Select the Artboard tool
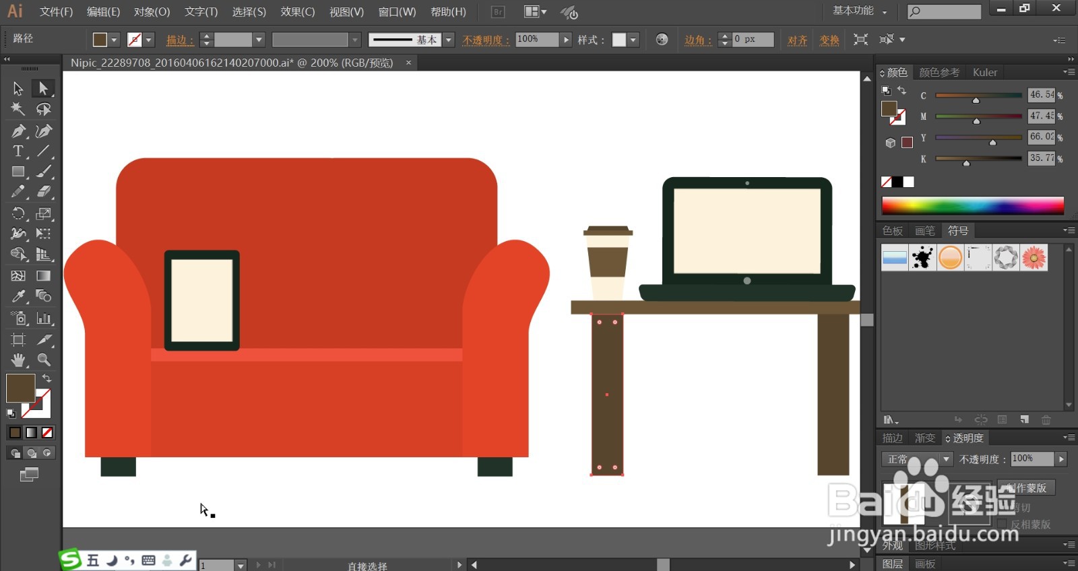This screenshot has width=1078, height=571. 18,339
